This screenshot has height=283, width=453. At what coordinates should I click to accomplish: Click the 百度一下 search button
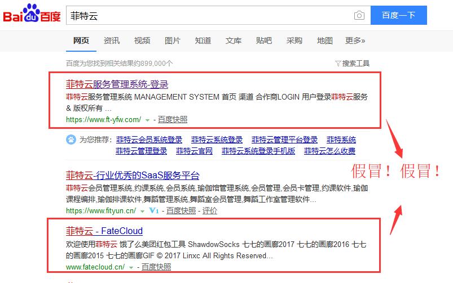point(399,15)
